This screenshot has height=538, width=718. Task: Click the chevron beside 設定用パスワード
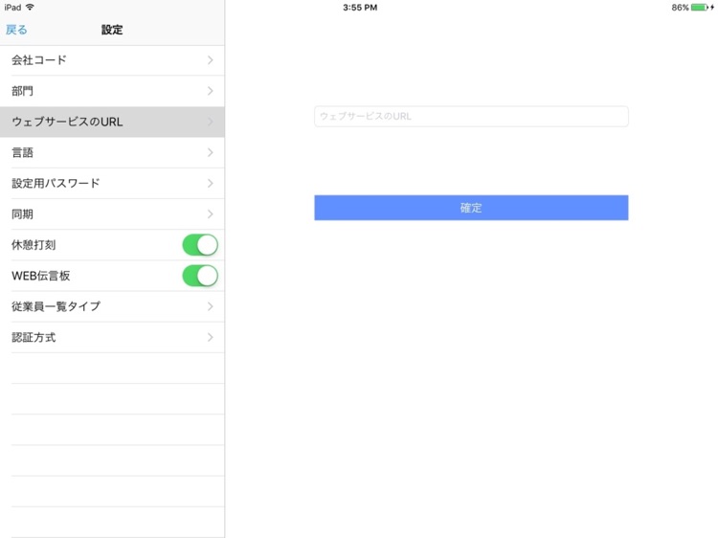point(211,183)
